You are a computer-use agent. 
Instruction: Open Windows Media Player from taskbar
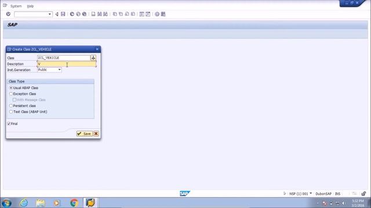tap(57, 203)
